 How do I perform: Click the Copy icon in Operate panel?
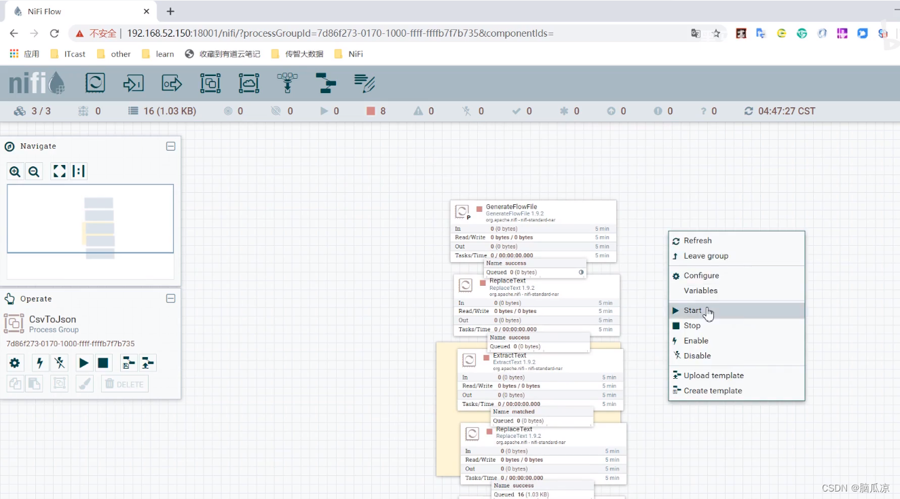click(15, 384)
